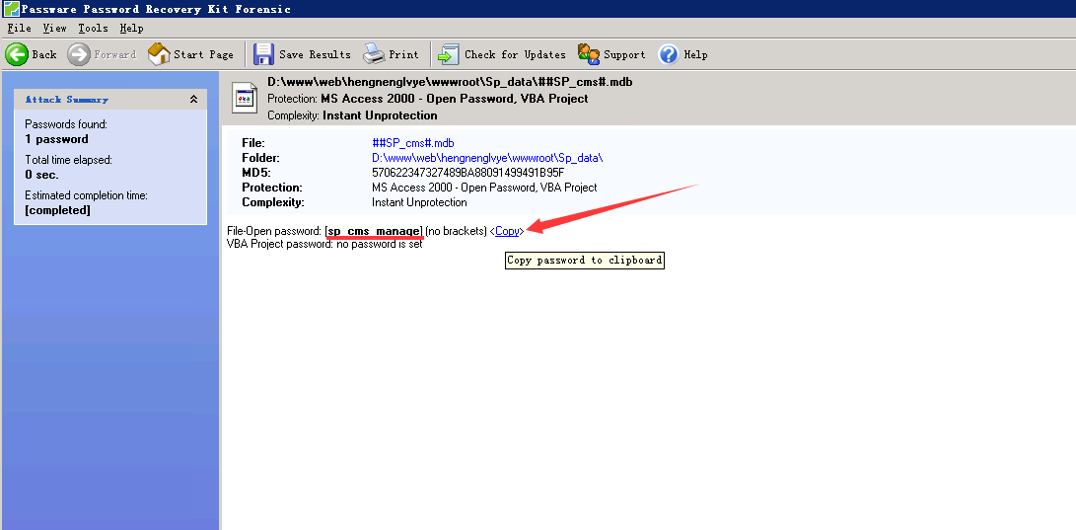
Task: Click the Print printer icon
Action: click(x=374, y=54)
